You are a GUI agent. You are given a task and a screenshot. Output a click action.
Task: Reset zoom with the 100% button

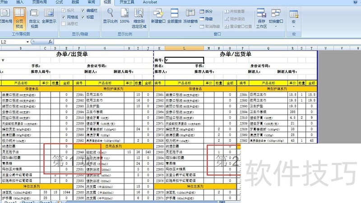point(125,16)
